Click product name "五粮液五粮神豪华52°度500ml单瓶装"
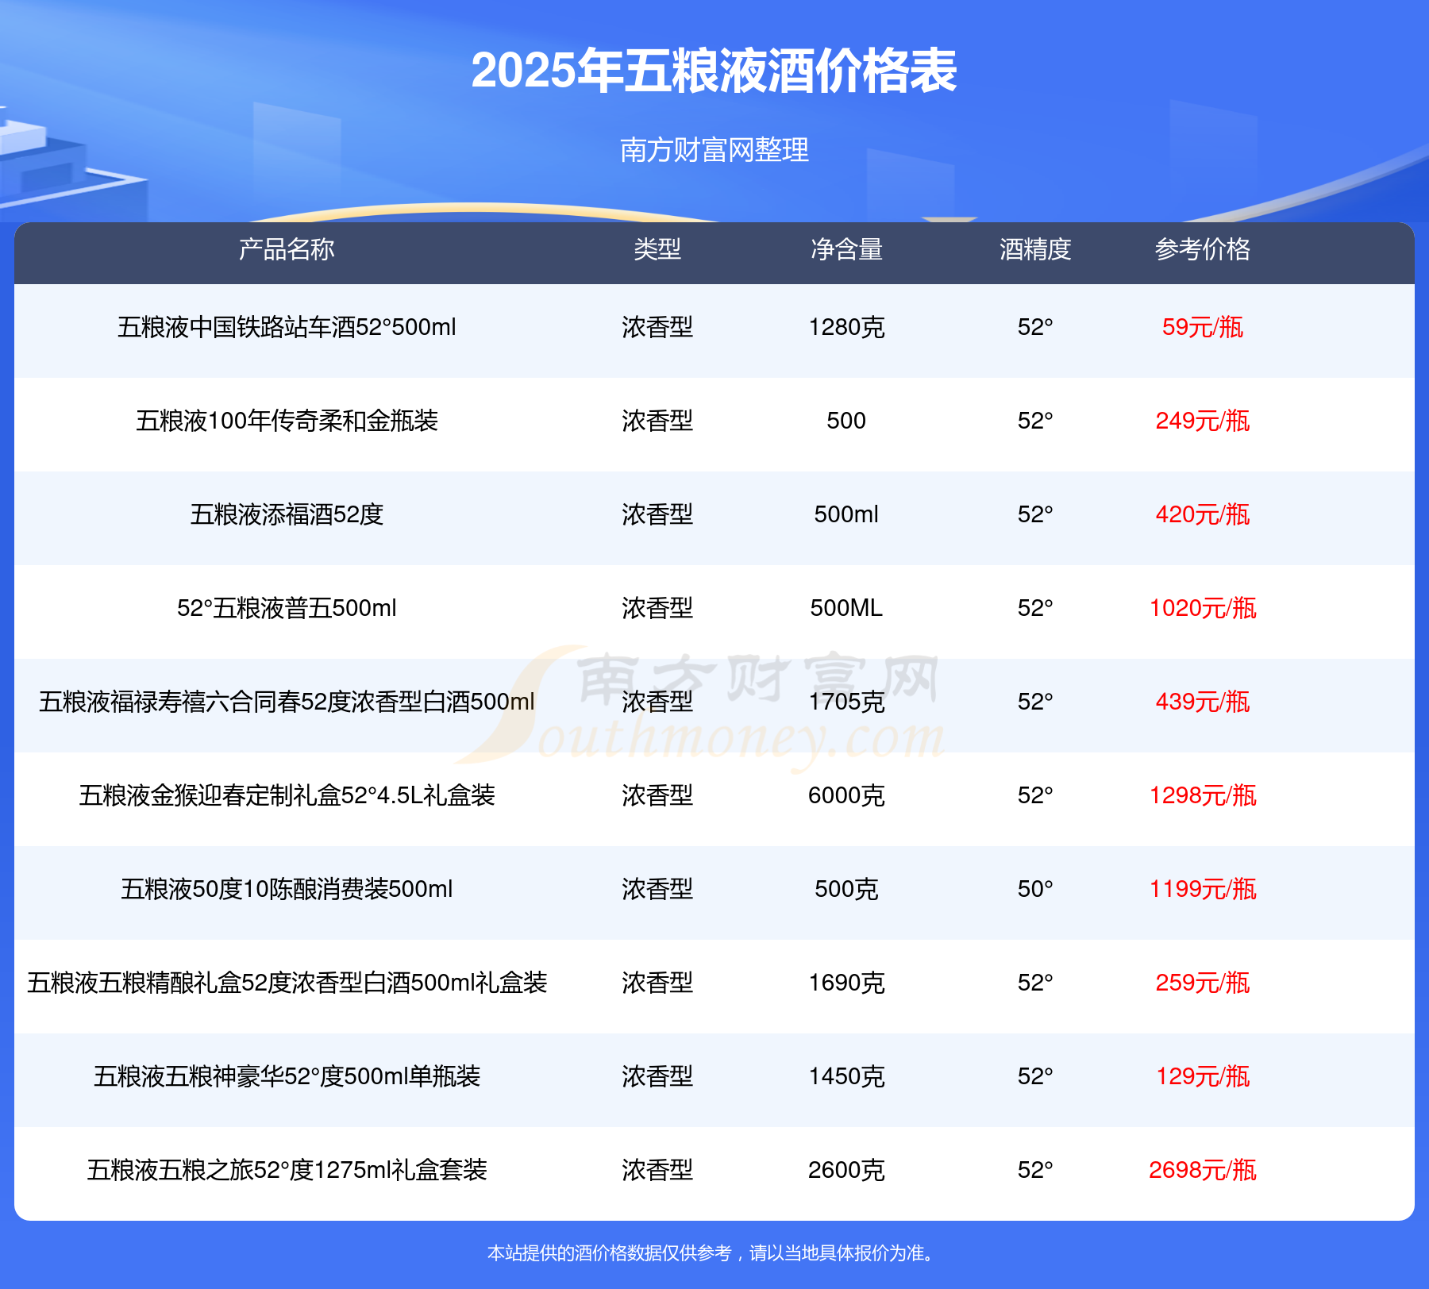1429x1289 pixels. click(x=287, y=1076)
